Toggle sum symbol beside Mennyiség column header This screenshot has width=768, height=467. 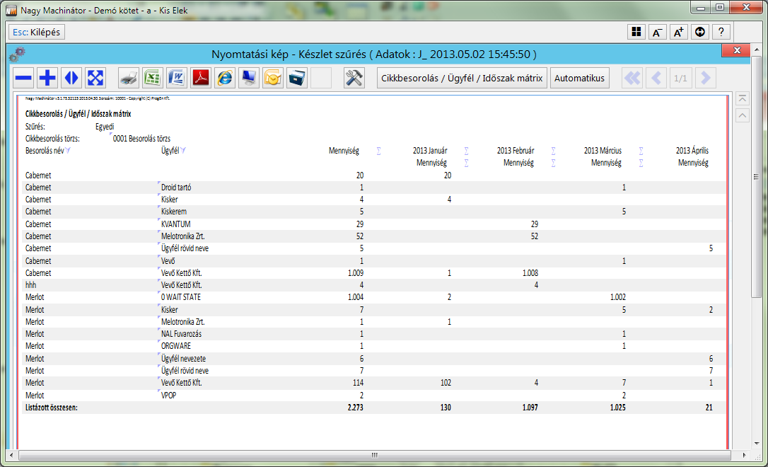[x=378, y=151]
